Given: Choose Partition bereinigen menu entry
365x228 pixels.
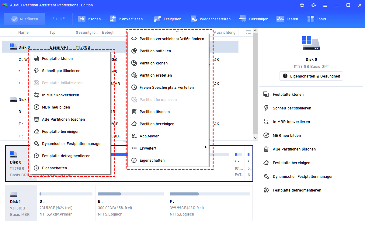Looking at the screenshot, I should click(168, 124).
